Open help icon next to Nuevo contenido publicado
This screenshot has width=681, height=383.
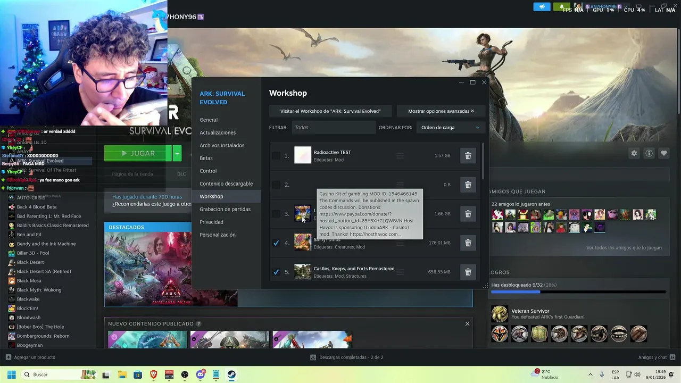(x=198, y=324)
